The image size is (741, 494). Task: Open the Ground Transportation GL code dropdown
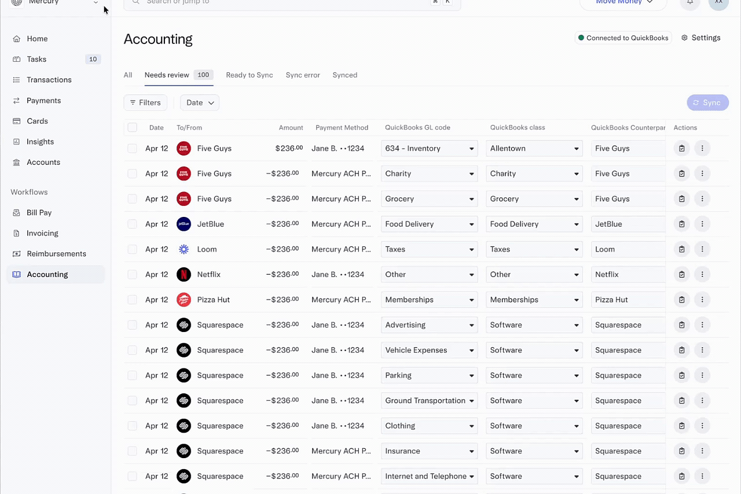click(x=430, y=401)
